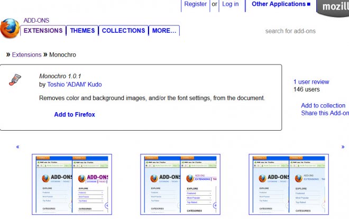Open the last screenshot thumbnail on the right
This screenshot has width=349, height=219.
[289, 184]
